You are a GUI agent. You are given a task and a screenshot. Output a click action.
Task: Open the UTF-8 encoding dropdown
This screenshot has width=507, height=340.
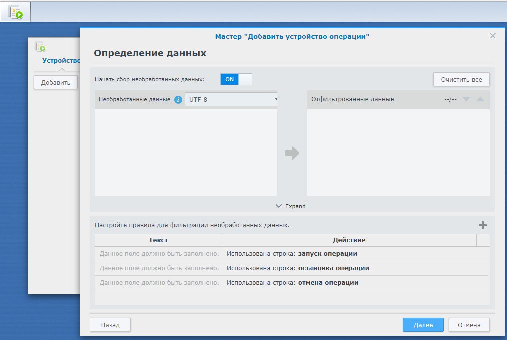(231, 100)
